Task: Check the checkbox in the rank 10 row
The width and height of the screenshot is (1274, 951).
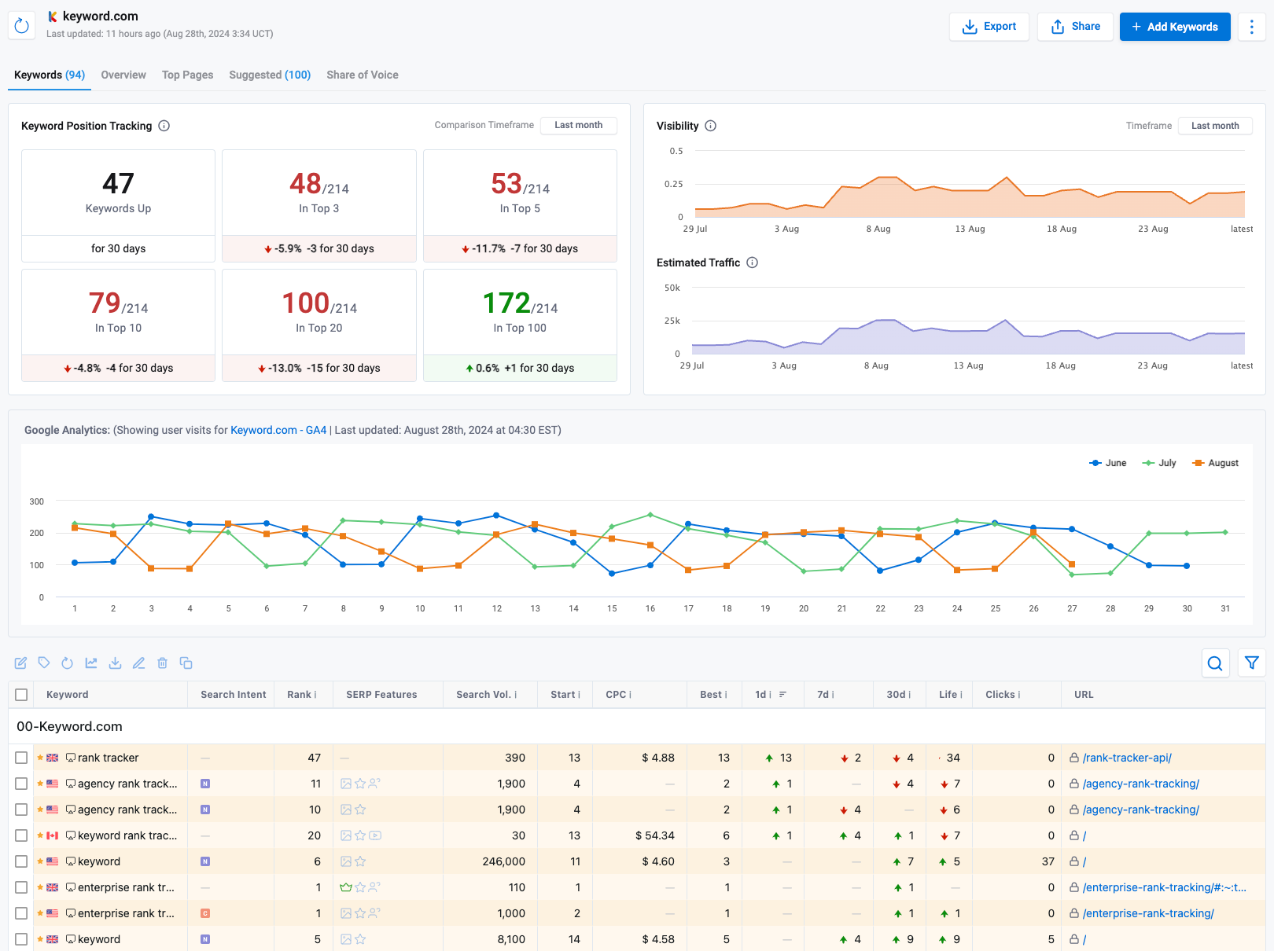Action: tap(21, 810)
